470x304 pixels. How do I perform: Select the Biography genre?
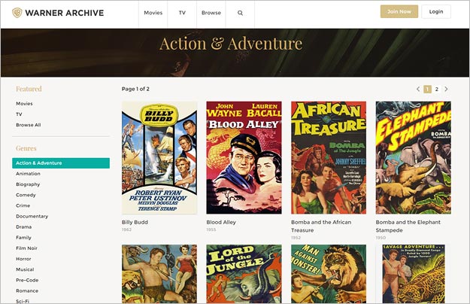[x=28, y=184]
